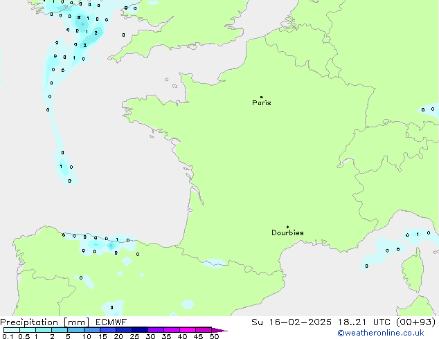Click the '15' legend scale value
Screen dimensions: 439x339
click(102, 336)
